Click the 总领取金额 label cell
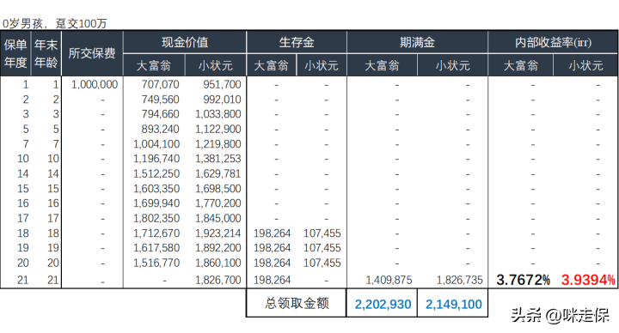This screenshot has height=333, width=619. pos(297,303)
